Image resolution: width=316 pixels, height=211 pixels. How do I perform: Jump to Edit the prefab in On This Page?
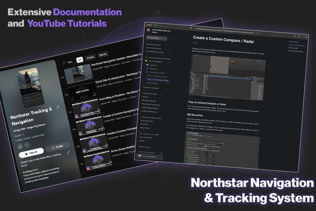[x=293, y=48]
